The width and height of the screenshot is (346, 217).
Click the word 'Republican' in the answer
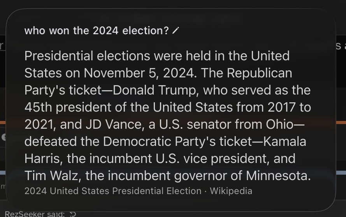point(260,73)
